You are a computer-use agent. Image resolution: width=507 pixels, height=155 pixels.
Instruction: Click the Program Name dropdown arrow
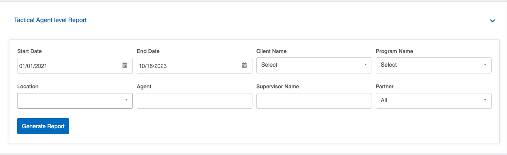pyautogui.click(x=485, y=65)
